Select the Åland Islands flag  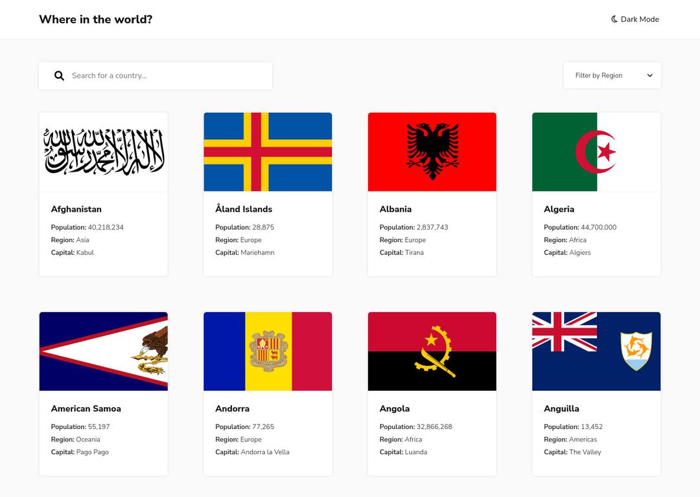pyautogui.click(x=268, y=152)
